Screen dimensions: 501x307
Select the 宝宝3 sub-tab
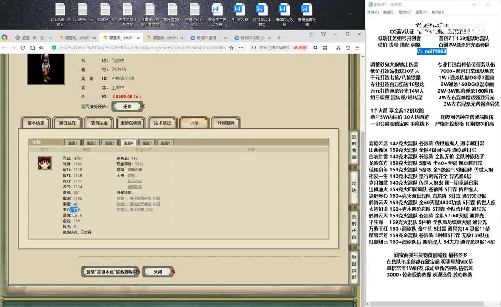[x=110, y=143]
